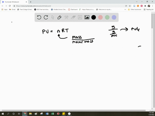Click the red extension icon in toolbar
Image resolution: width=155 pixels, height=116 pixels.
click(x=141, y=6)
